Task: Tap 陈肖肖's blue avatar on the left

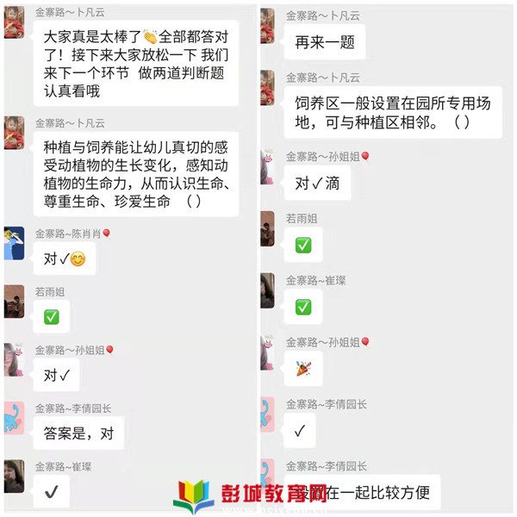Action: (x=14, y=243)
